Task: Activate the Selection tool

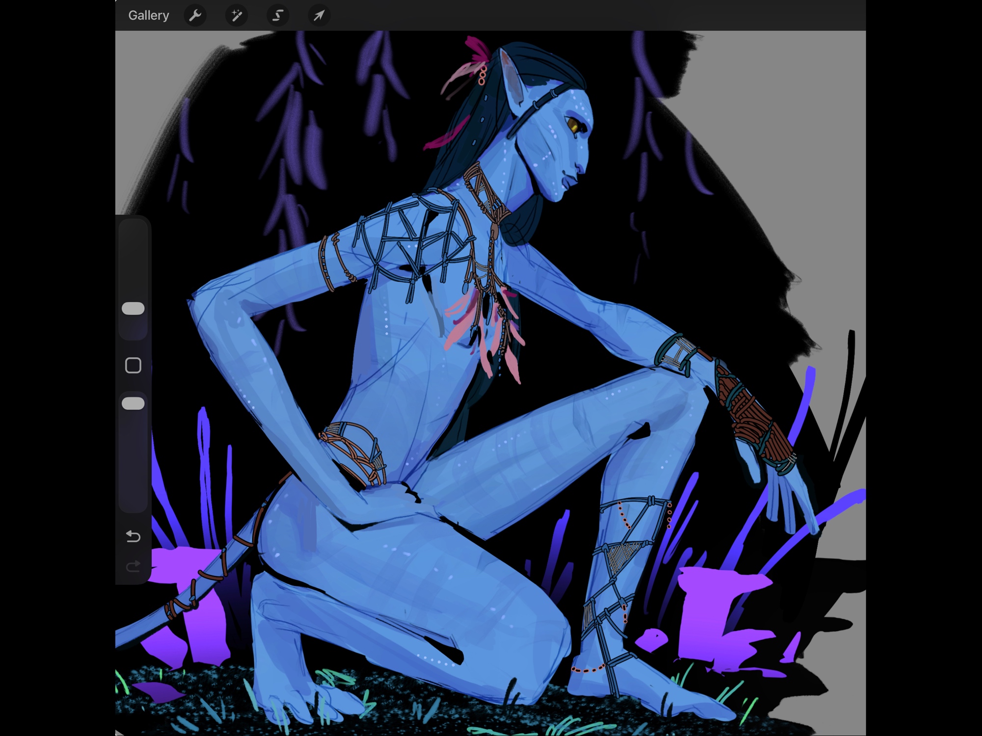Action: coord(277,16)
